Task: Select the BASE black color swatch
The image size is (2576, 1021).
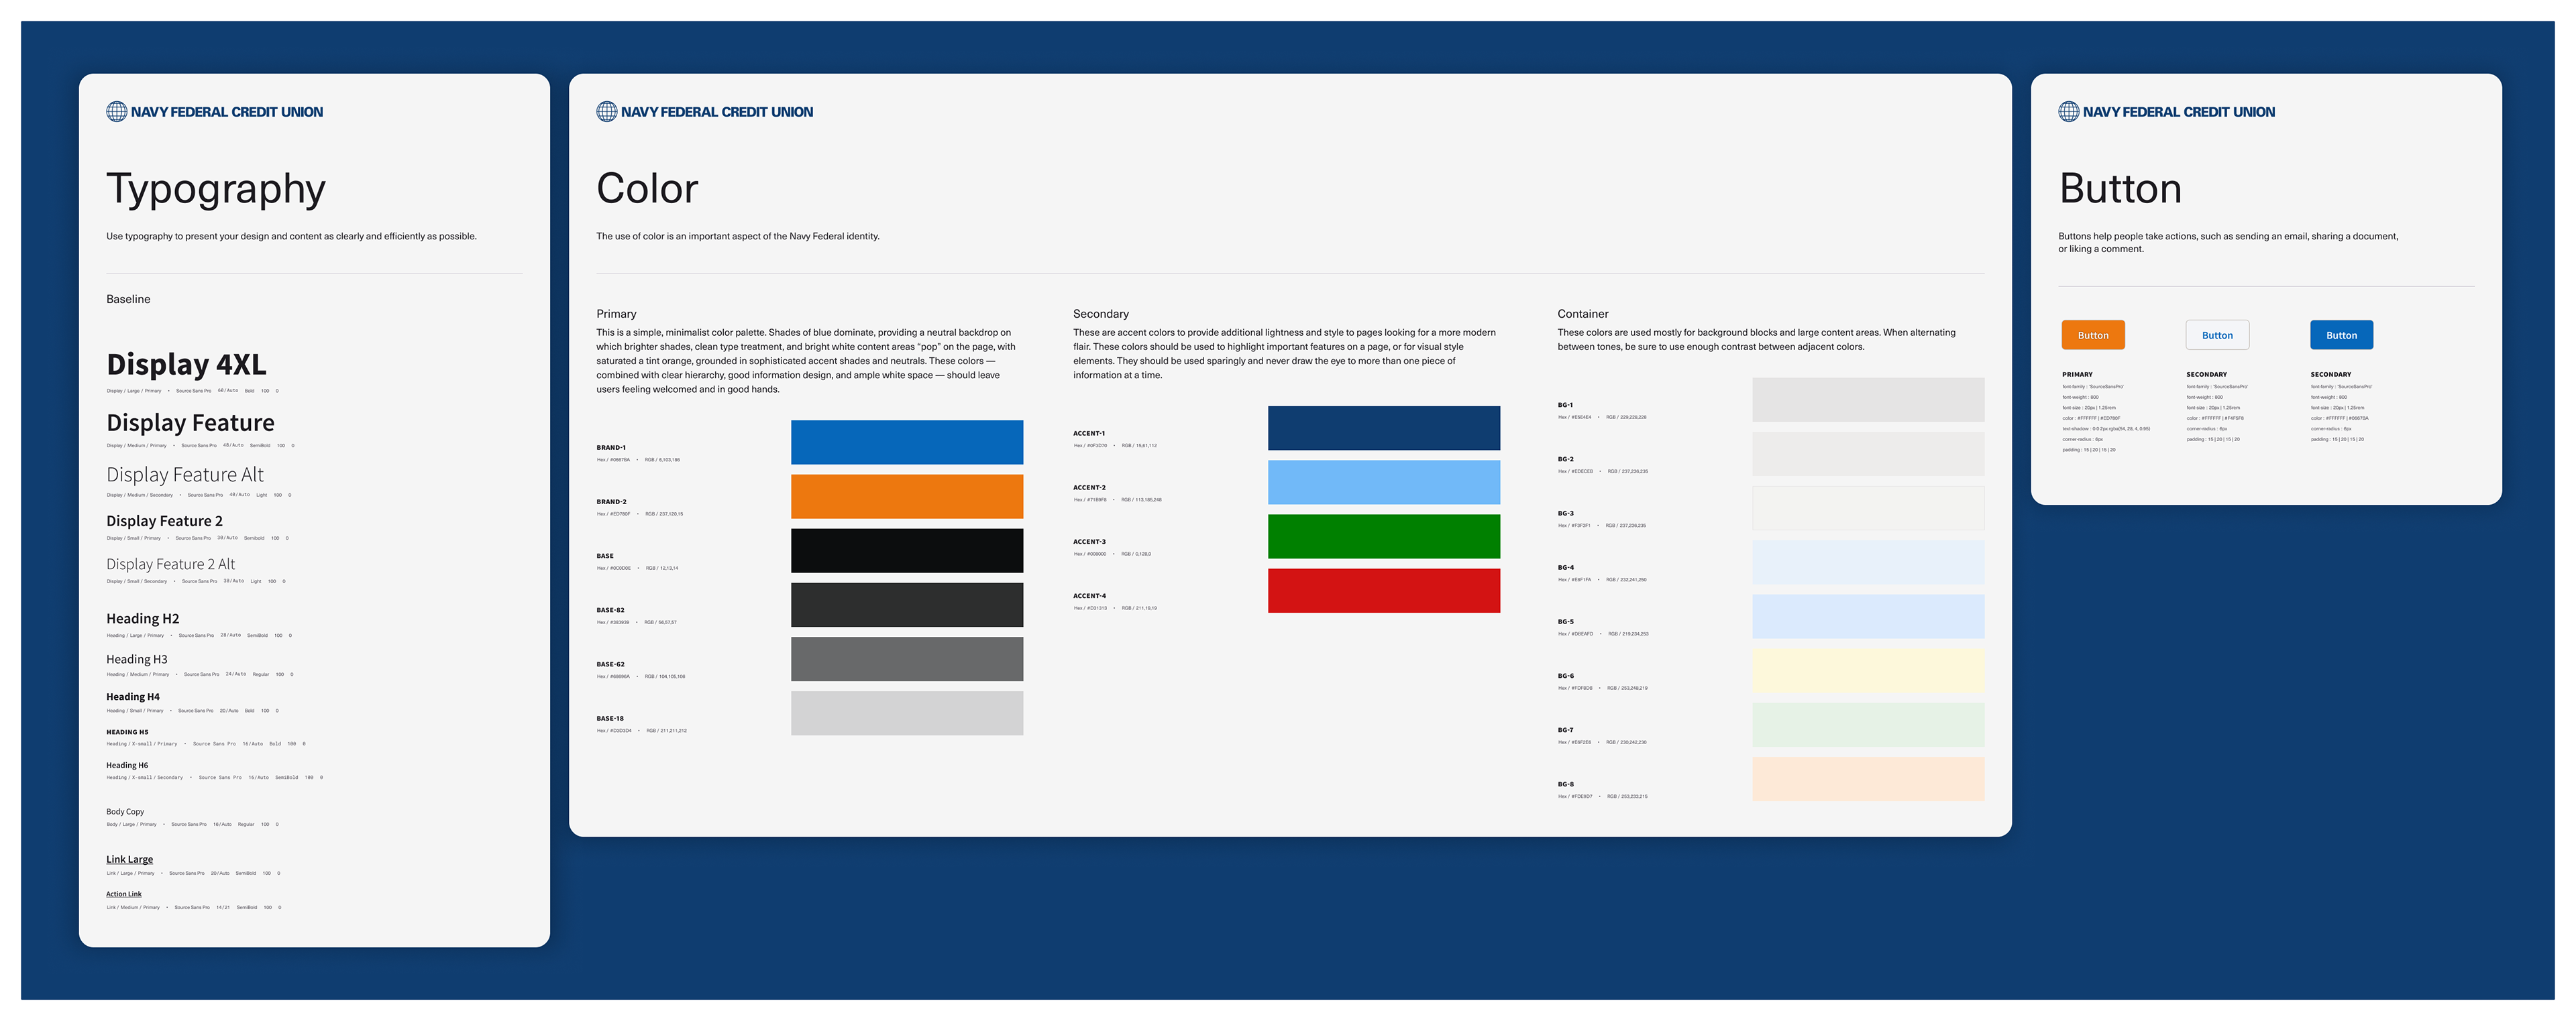Action: pos(906,550)
